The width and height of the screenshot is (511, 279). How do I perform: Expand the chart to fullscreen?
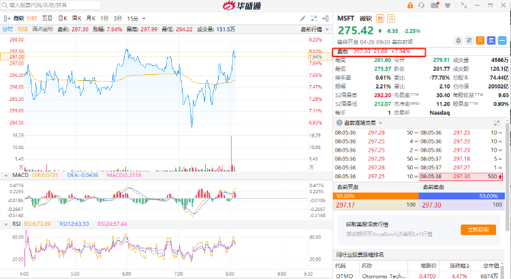point(314,18)
